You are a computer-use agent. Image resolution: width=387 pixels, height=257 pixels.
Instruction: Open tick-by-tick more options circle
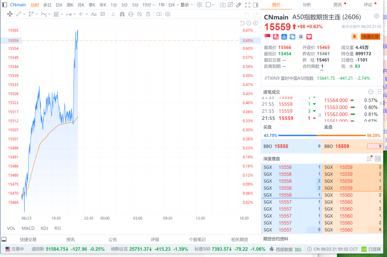371,92
